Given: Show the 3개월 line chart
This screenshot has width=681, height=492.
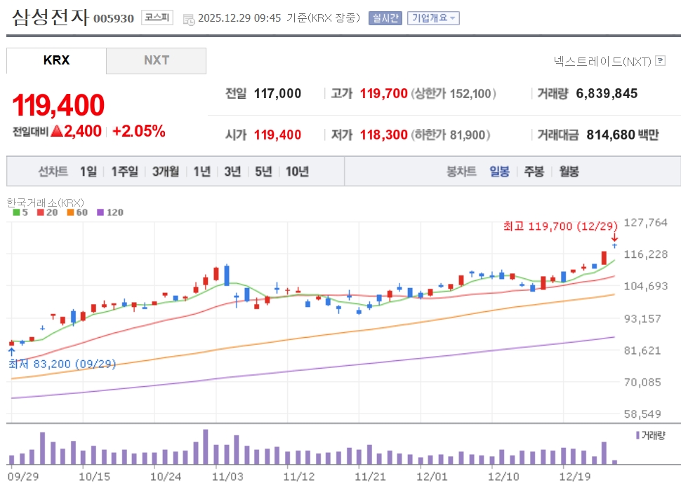Looking at the screenshot, I should (x=166, y=172).
